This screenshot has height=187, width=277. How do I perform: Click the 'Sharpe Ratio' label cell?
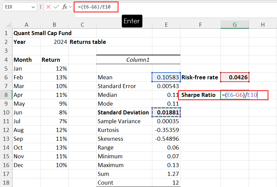(200, 95)
